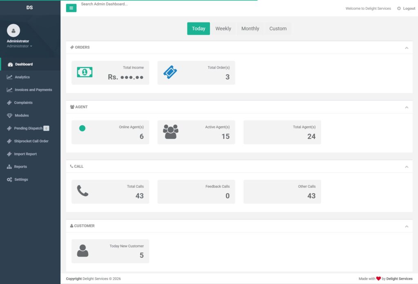Screen dimensions: 418x284
Task: Click the Pending Dispatch ticket icon
Action: click(9, 128)
